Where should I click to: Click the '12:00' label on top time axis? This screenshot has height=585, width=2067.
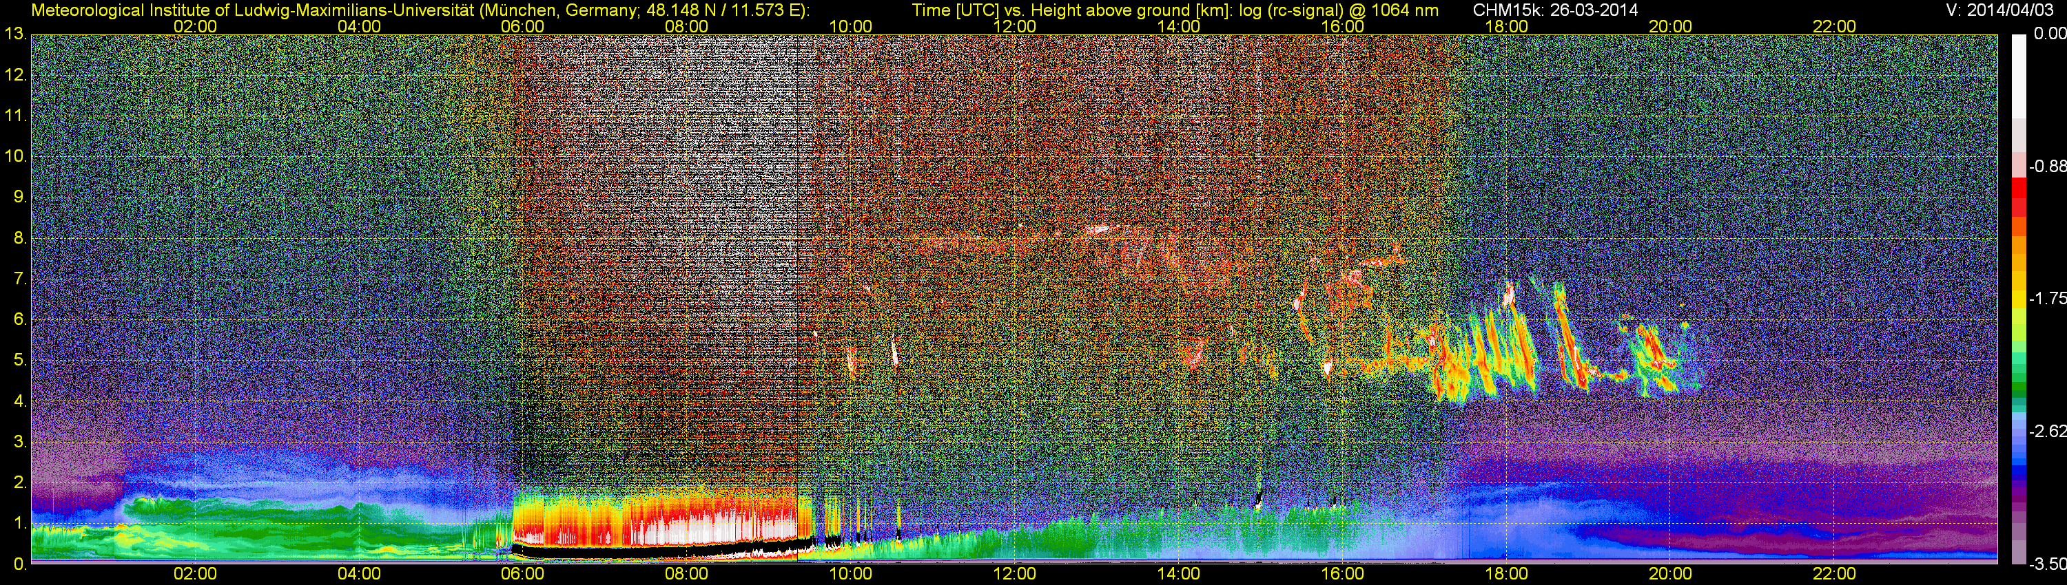click(x=1014, y=26)
